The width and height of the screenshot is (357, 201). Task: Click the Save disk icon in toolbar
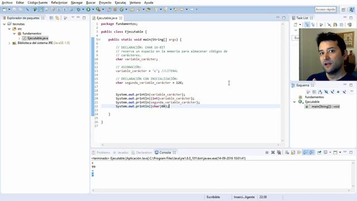[14, 9]
